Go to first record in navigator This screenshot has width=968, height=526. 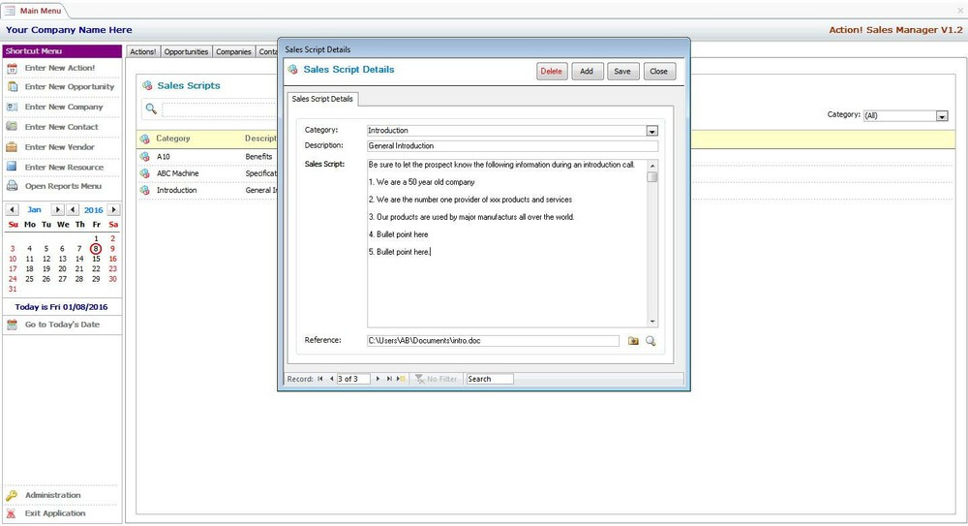pyautogui.click(x=320, y=379)
